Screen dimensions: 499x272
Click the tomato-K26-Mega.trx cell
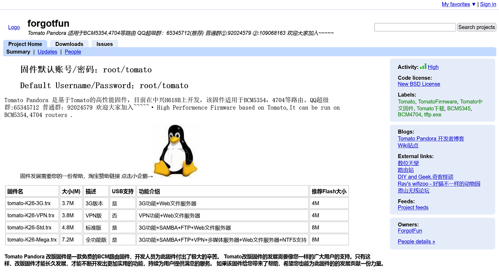pyautogui.click(x=32, y=240)
